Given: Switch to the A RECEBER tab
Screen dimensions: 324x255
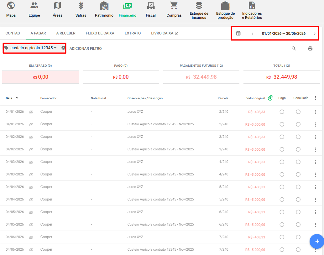Looking at the screenshot, I should tap(66, 33).
